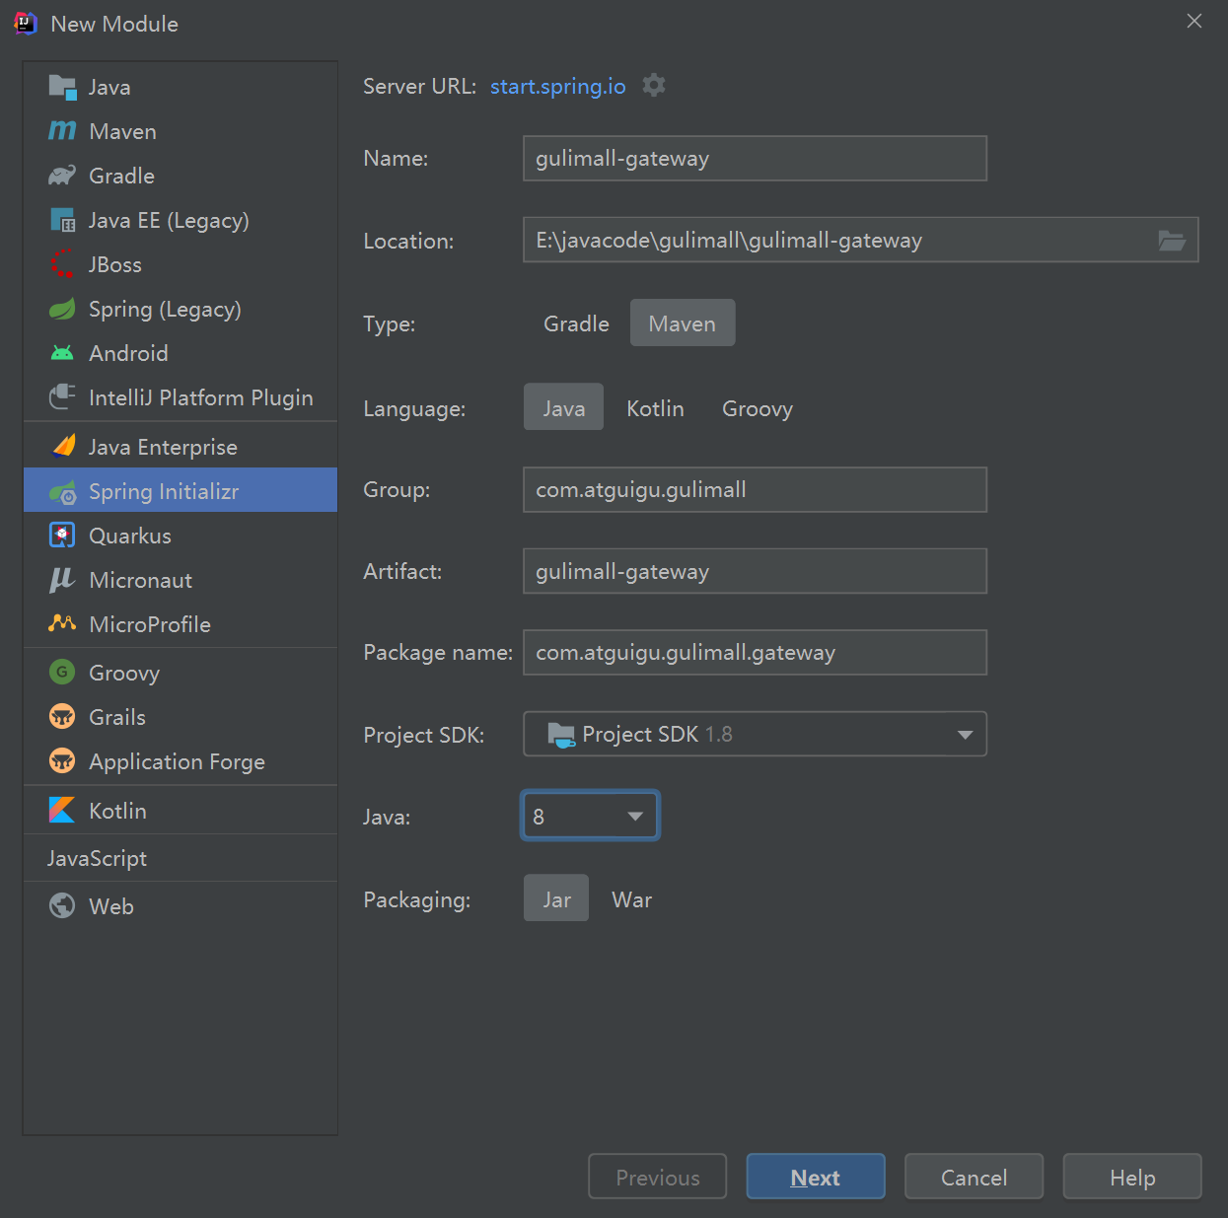
Task: Click the Quarkus icon
Action: (x=62, y=536)
